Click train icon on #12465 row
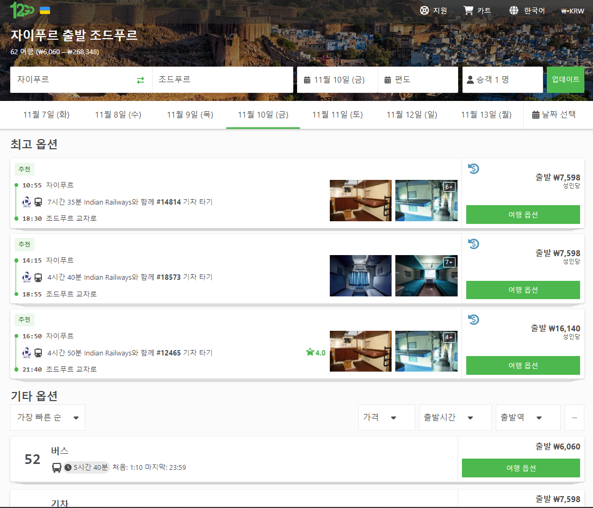Screen dimensions: 593x508 [x=38, y=353]
